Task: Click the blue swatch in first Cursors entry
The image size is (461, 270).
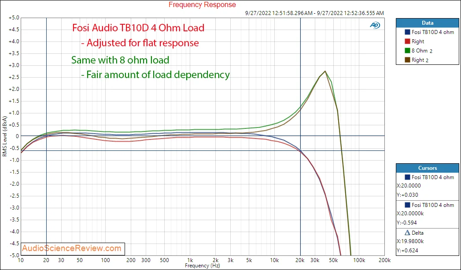Action: point(407,177)
